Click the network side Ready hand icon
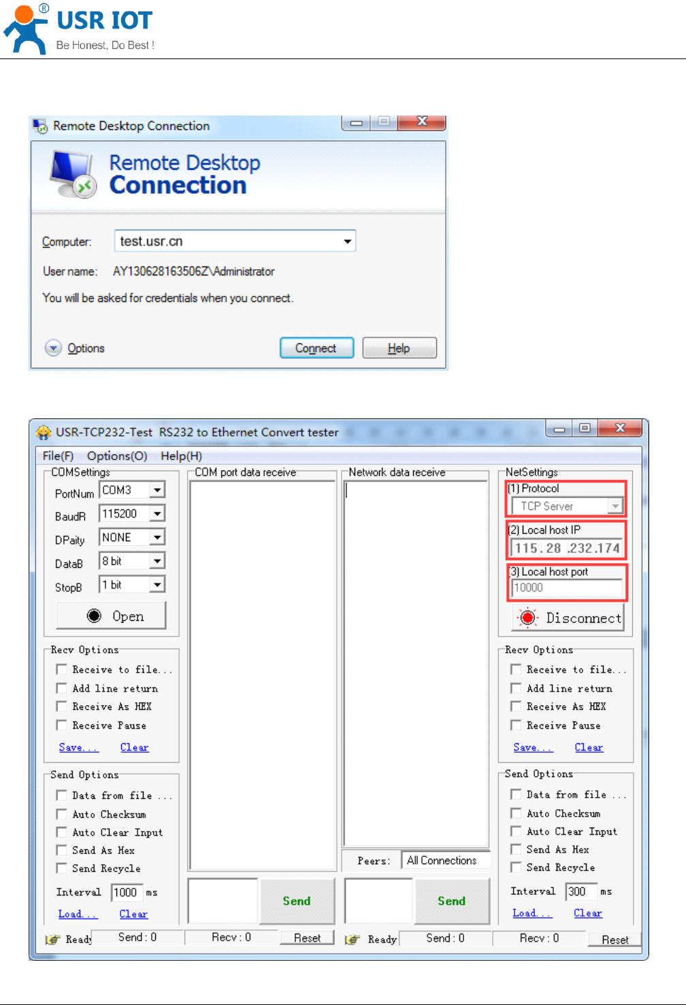The height and width of the screenshot is (1005, 686). [x=353, y=939]
